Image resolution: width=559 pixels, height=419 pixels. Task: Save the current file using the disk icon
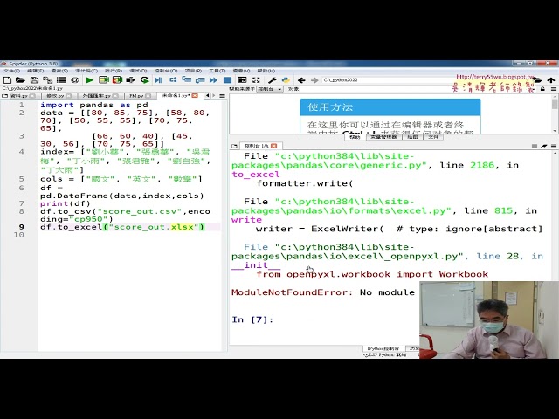[x=34, y=80]
